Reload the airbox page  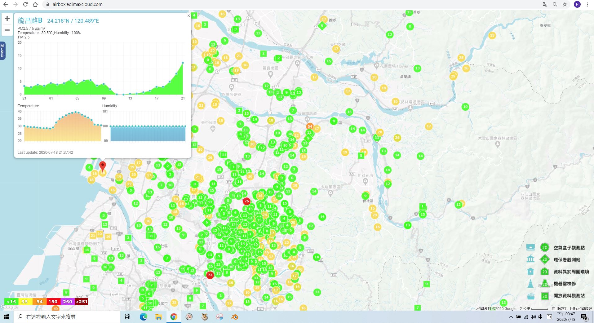click(x=25, y=4)
